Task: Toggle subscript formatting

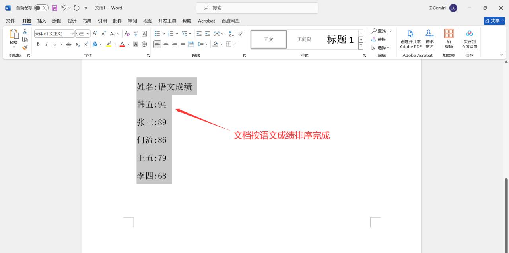Action: point(78,44)
